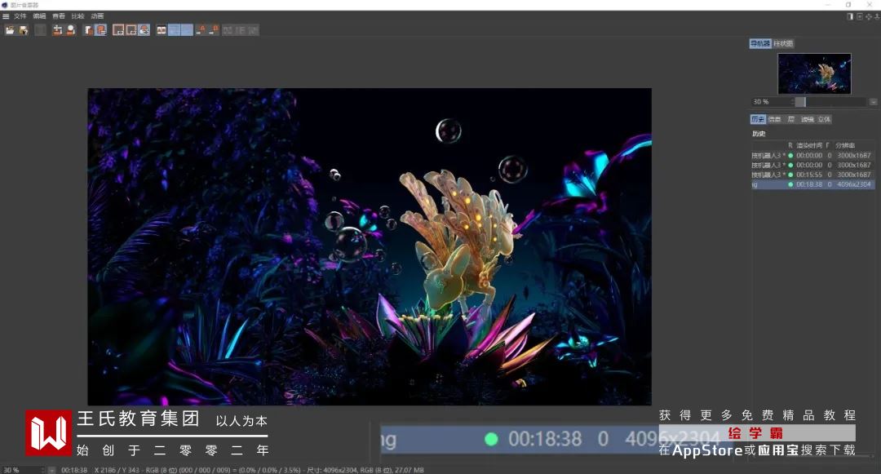The height and width of the screenshot is (474, 881).
Task: Click the Set as A icon
Action: (201, 30)
